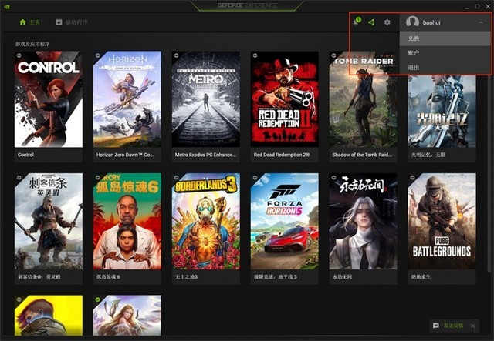Click the feedback speech bubble icon

click(436, 326)
